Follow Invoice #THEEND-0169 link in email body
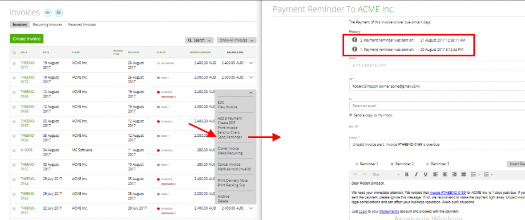Screen dimensions: 525x220 coord(447,193)
